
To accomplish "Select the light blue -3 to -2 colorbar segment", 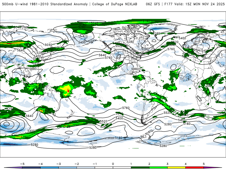I will [68, 168].
